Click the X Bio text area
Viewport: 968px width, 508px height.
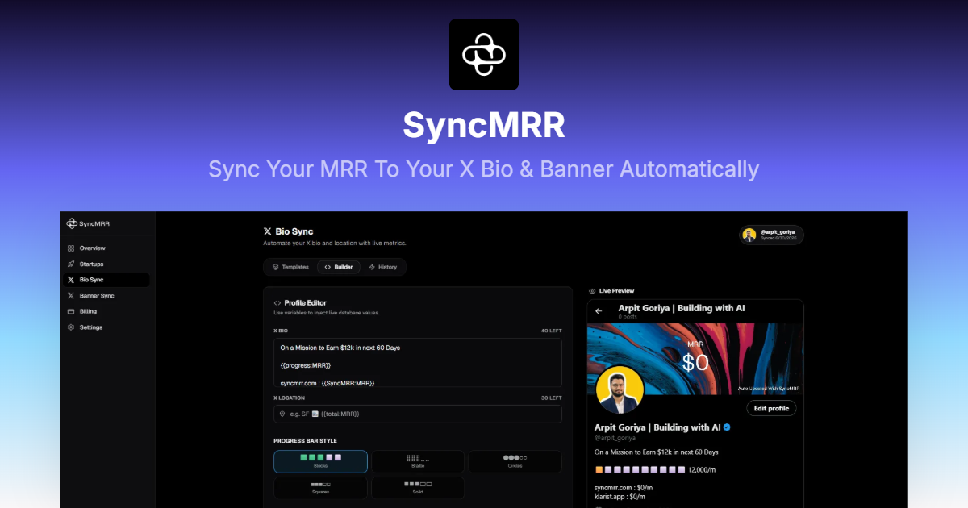pos(418,362)
